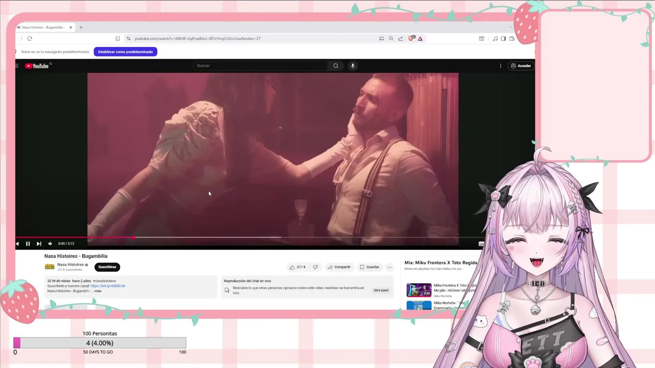Screen dimensions: 655x368
Task: Open the Mix: Miku Frontera X Teto Regida title
Action: 441,263
